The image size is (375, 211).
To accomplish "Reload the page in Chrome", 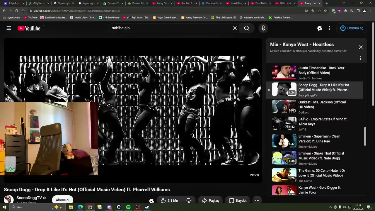I will pos(17,11).
